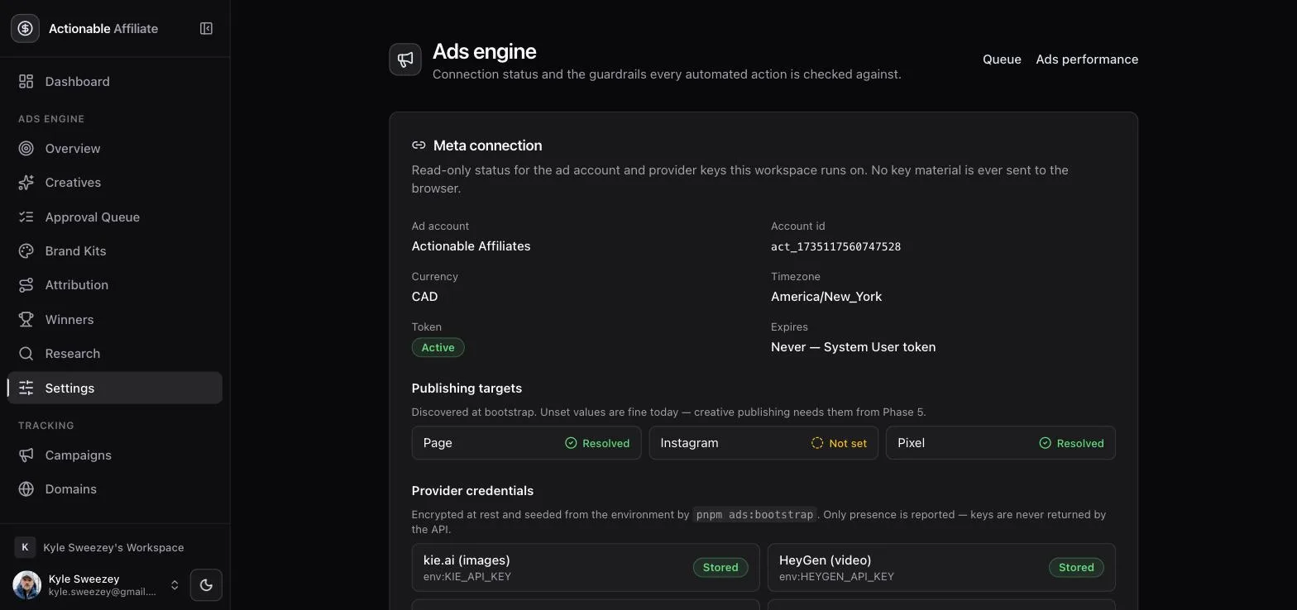Screen dimensions: 1297x610
Task: Open the Research page
Action: (115, 353)
